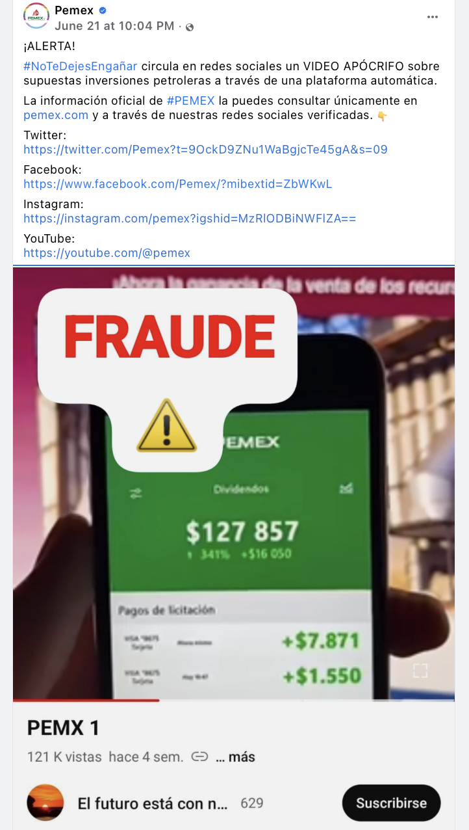Click the Suscribirse button
Screen dimensions: 469x830
coord(391,803)
